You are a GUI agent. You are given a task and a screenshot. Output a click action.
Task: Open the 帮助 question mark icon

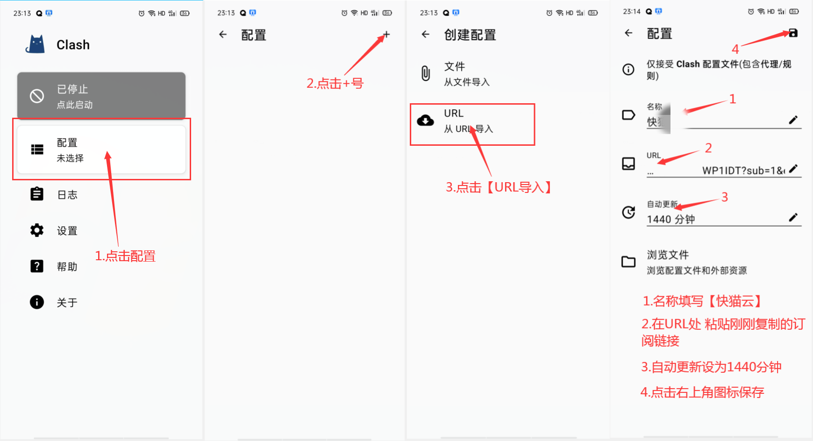point(37,266)
